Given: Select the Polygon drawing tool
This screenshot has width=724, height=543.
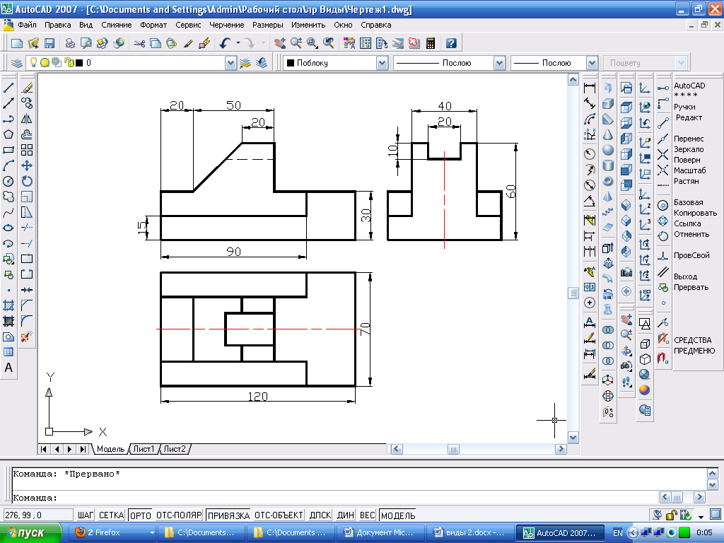Looking at the screenshot, I should pos(9,134).
